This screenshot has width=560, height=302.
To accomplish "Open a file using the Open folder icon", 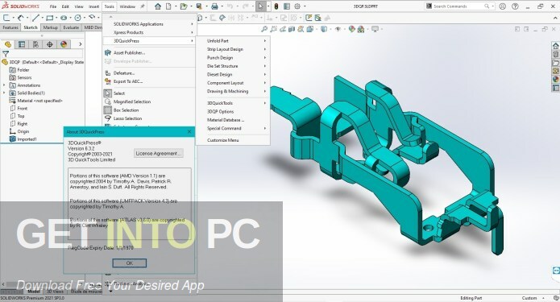I will (184, 6).
